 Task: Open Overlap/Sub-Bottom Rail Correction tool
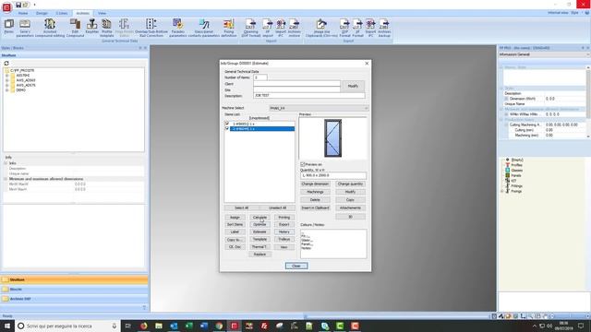coord(151,28)
